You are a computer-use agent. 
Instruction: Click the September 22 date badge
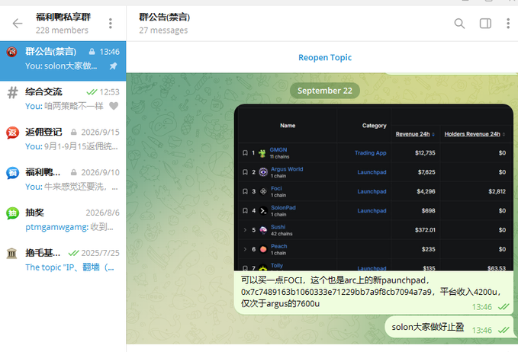[x=325, y=91]
